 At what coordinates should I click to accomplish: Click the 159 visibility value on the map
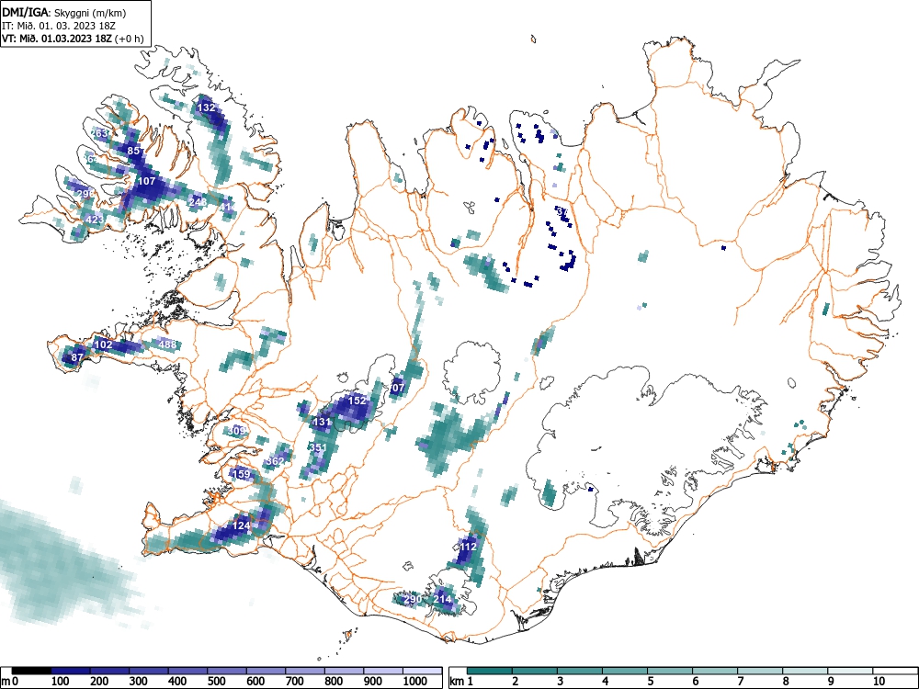point(242,474)
